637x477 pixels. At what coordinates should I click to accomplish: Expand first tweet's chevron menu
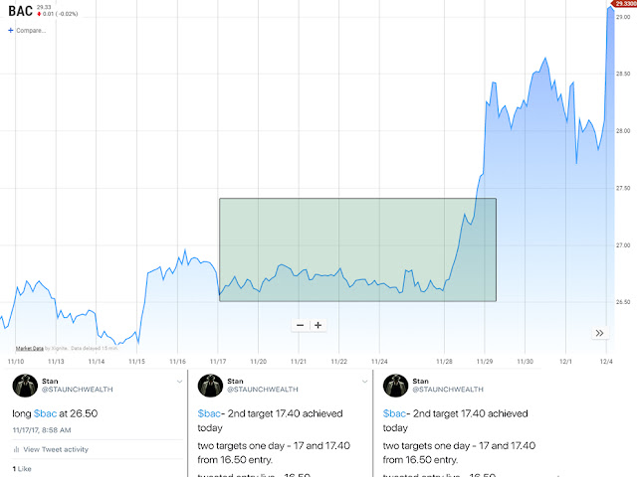[x=179, y=382]
